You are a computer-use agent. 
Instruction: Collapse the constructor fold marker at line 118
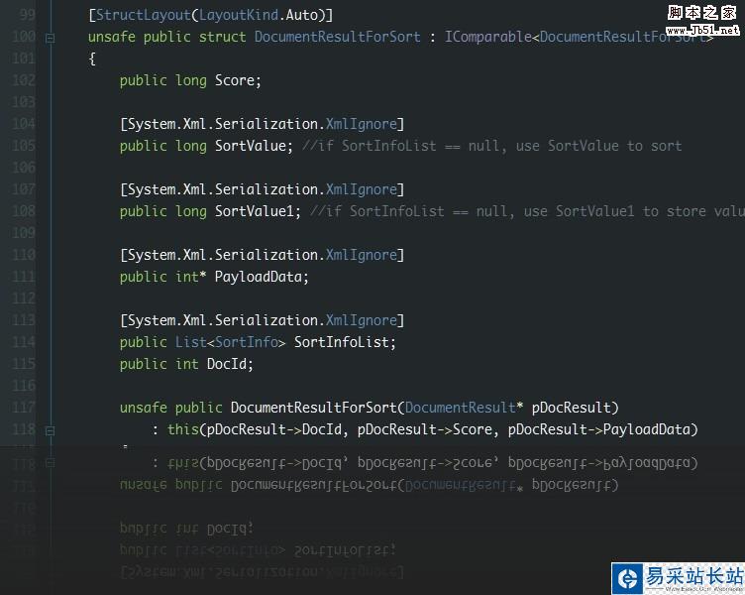[50, 431]
